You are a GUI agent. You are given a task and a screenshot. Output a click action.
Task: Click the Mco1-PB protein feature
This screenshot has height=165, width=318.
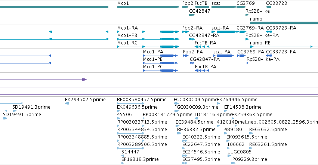coord(160,63)
